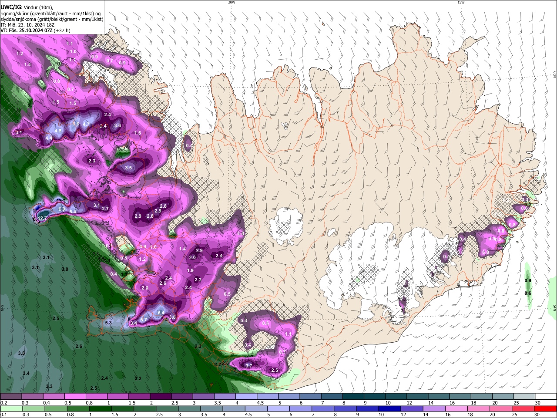Viewport: 557px width, 418px height.
Task: Click the 'IT: Mið. 23. 10. 2024 18Z' line
Action: coord(27,25)
